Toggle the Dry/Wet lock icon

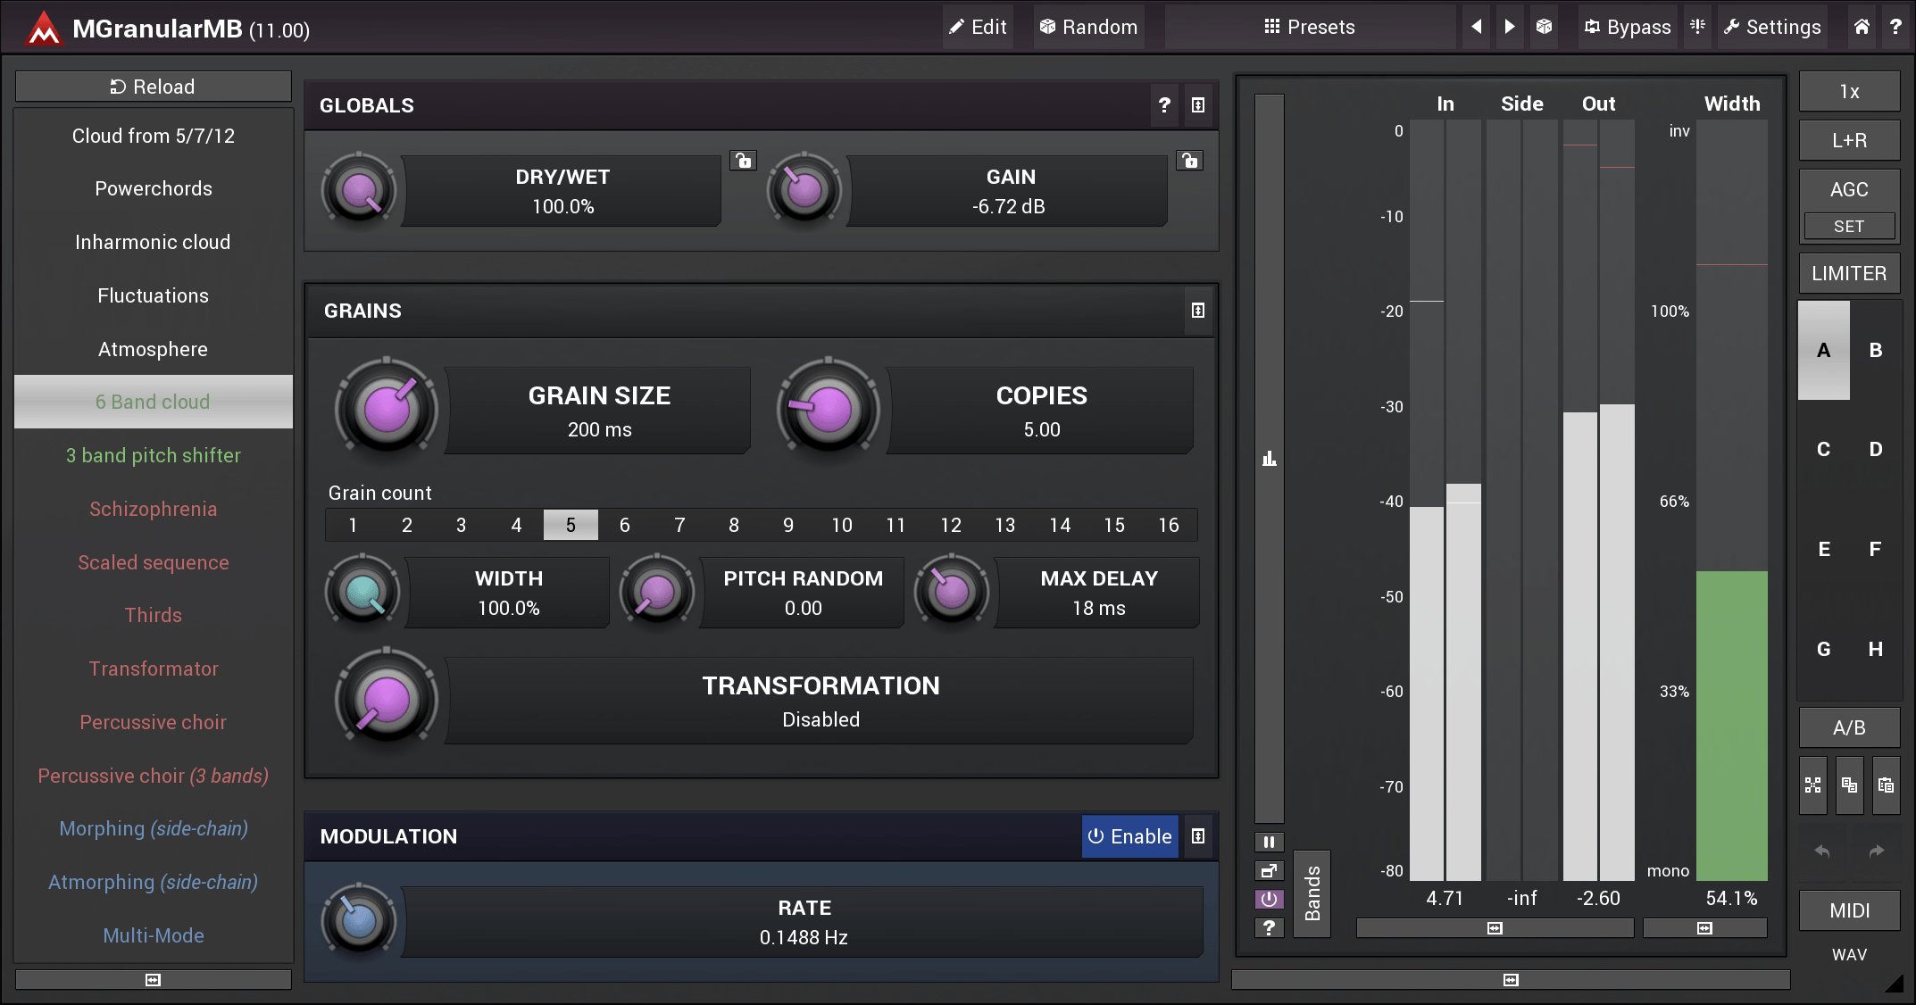pyautogui.click(x=744, y=161)
